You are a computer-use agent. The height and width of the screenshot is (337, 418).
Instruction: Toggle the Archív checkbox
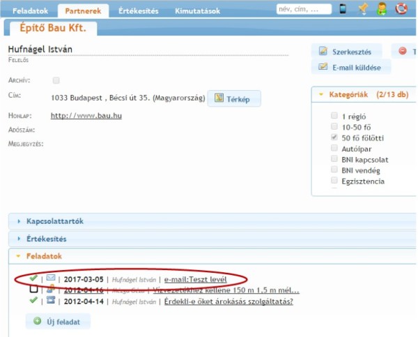56,80
